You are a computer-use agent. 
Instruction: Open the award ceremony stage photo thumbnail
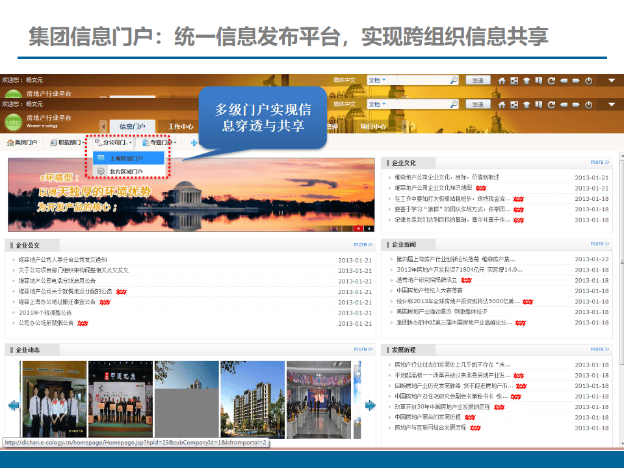click(121, 399)
